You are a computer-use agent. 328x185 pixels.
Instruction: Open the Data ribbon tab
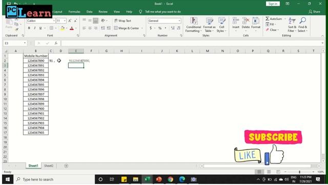point(89,12)
